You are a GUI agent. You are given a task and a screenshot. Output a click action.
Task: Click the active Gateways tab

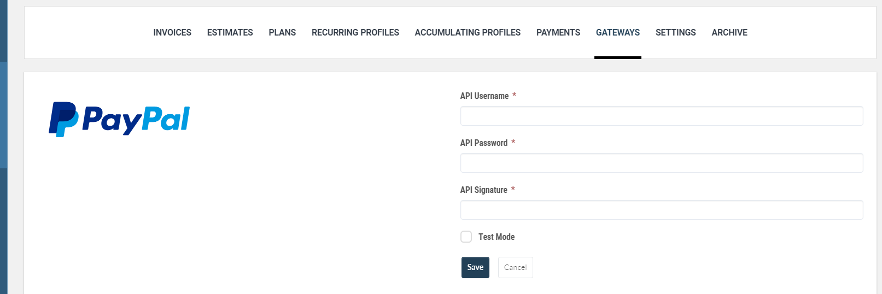(x=618, y=33)
